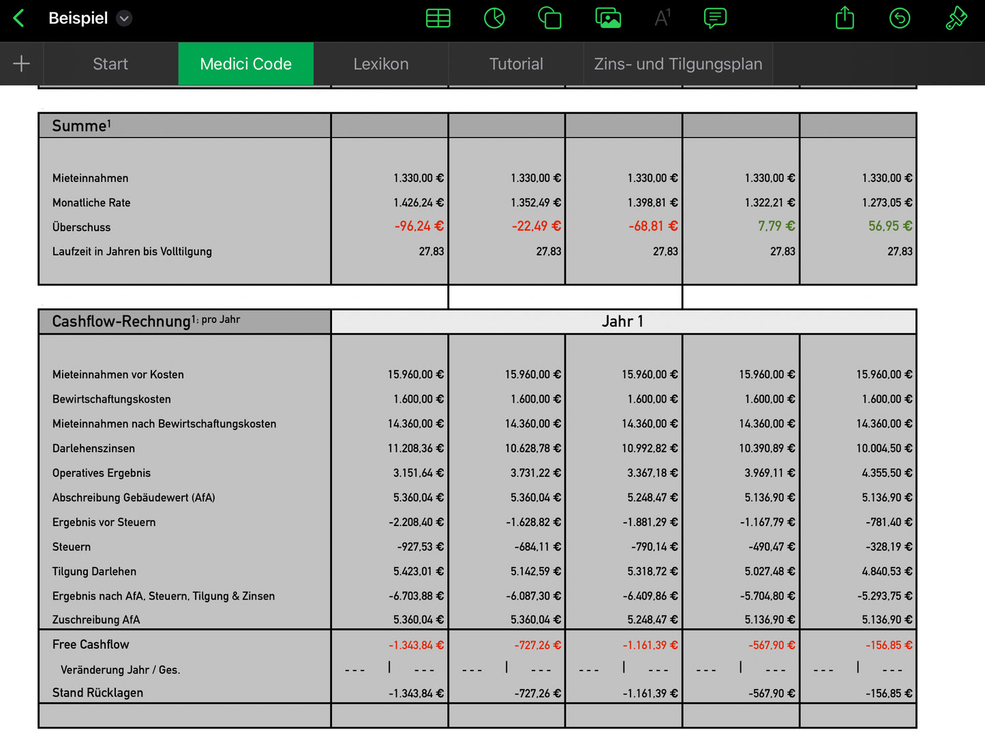Switch to the Start sheet tab
The height and width of the screenshot is (736, 985).
pos(110,64)
